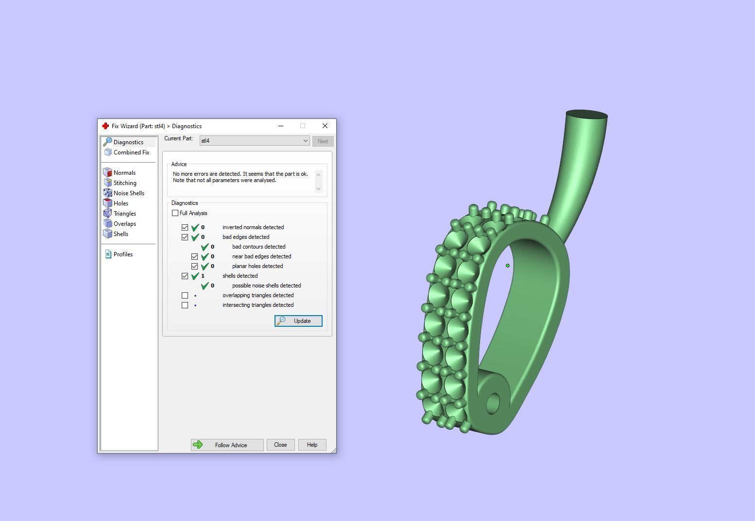
Task: Select the Triangles fix step
Action: click(x=120, y=214)
